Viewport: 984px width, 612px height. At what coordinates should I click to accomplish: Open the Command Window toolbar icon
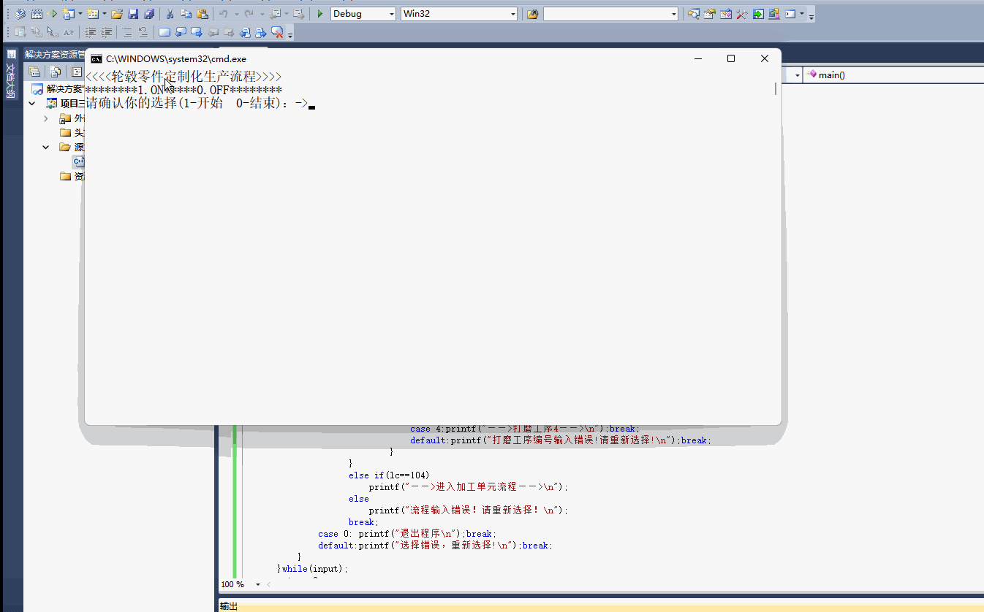point(790,14)
